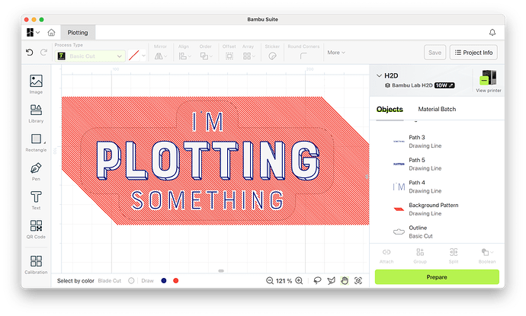
Task: Toggle the lasso selection tool
Action: [x=317, y=281]
